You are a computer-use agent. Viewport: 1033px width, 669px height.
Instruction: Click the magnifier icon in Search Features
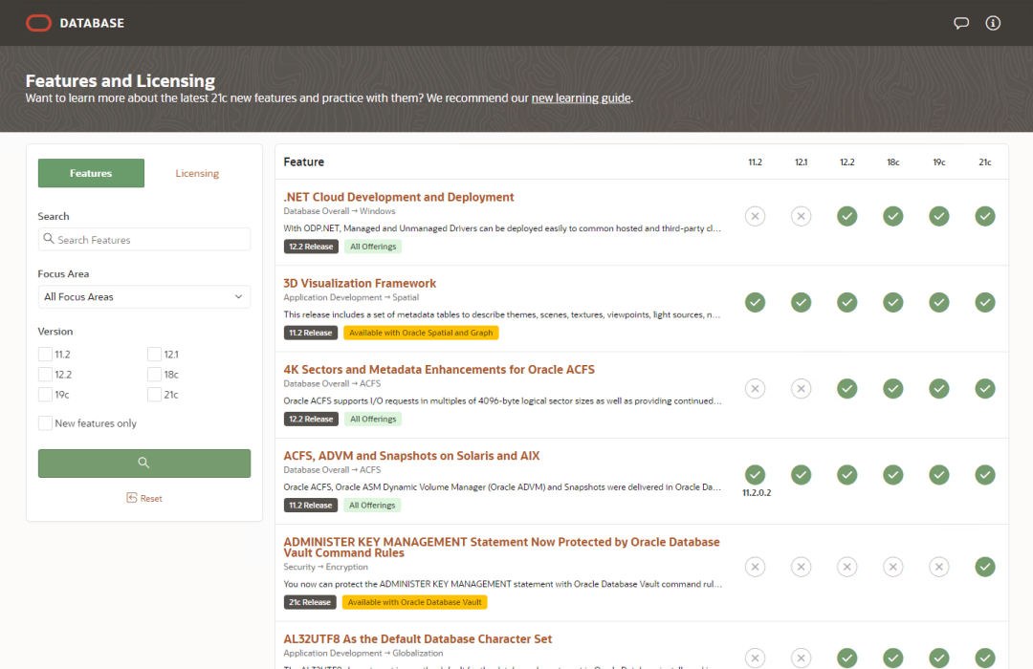click(49, 239)
